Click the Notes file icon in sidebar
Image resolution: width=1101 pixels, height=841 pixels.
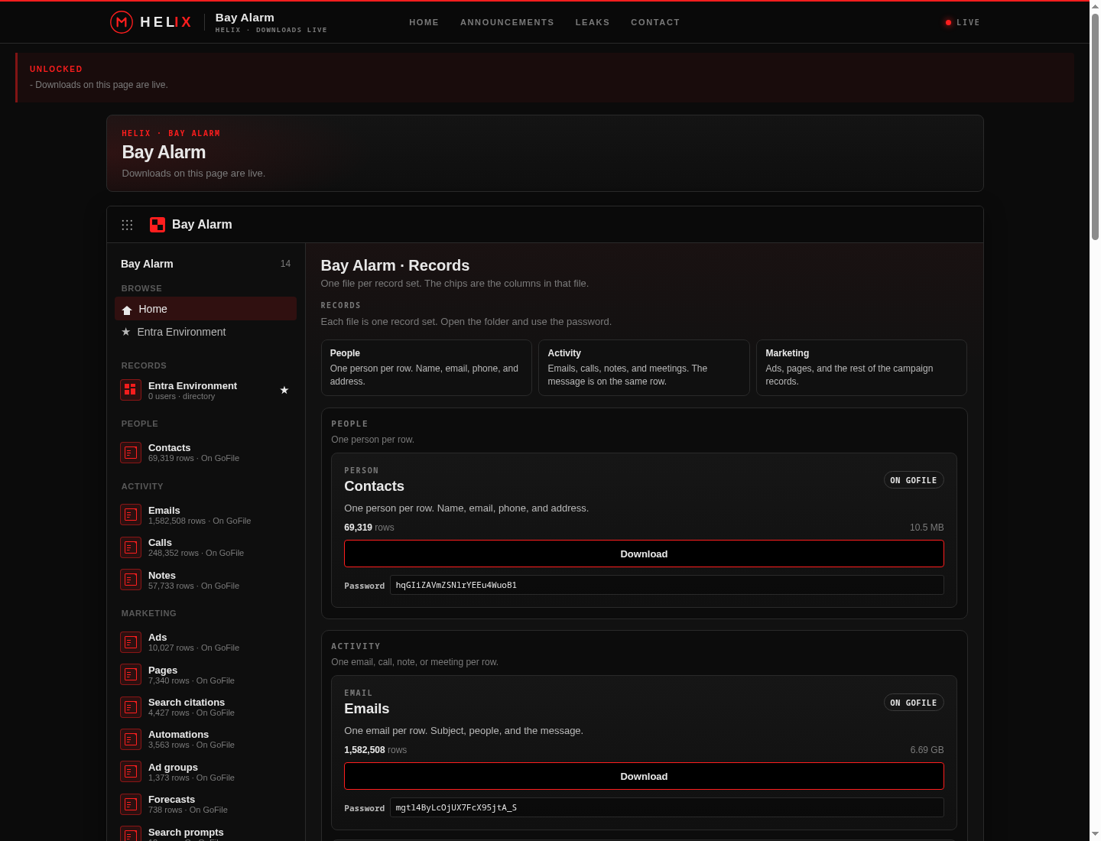131,580
